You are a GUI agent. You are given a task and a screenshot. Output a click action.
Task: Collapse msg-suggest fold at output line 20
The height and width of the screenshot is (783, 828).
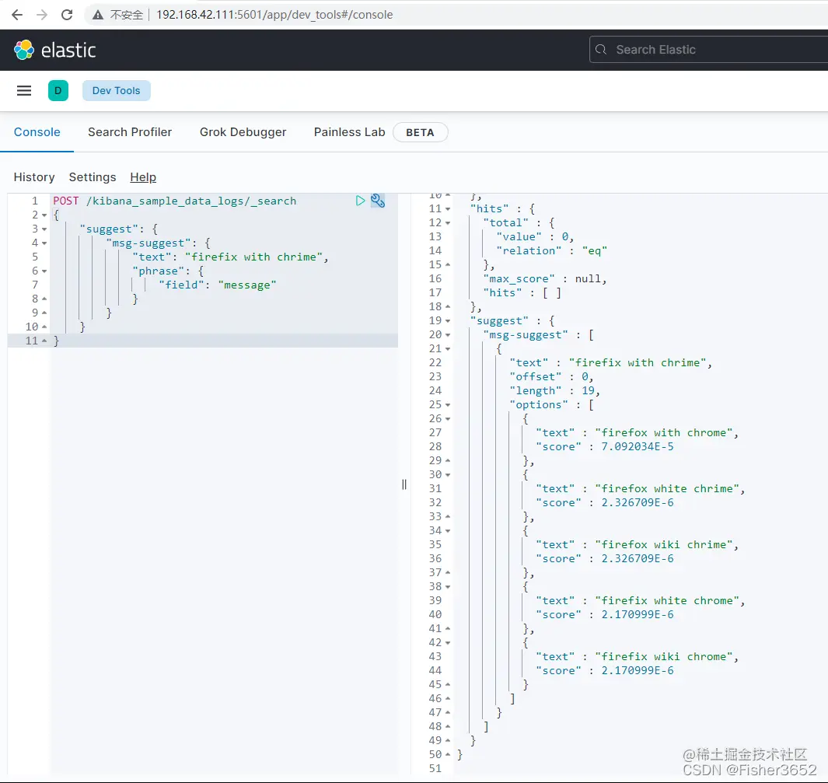click(x=448, y=335)
